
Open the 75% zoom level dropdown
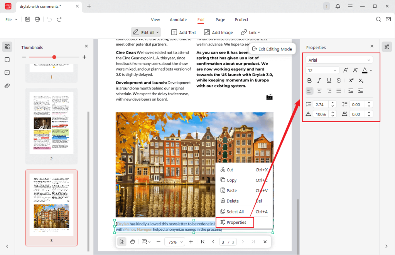tap(174, 242)
